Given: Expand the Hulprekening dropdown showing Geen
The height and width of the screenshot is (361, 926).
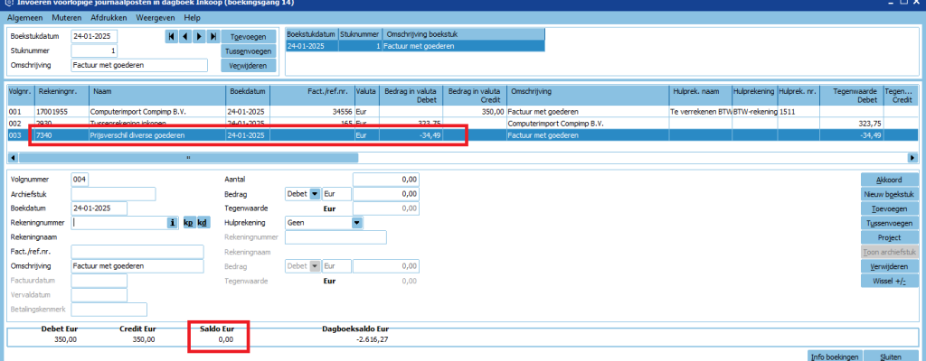Looking at the screenshot, I should tap(356, 222).
